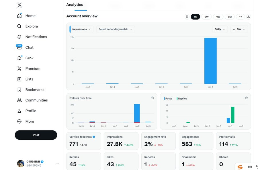This screenshot has width=258, height=170.
Task: Open account options three-dot menu
Action: pos(58,163)
